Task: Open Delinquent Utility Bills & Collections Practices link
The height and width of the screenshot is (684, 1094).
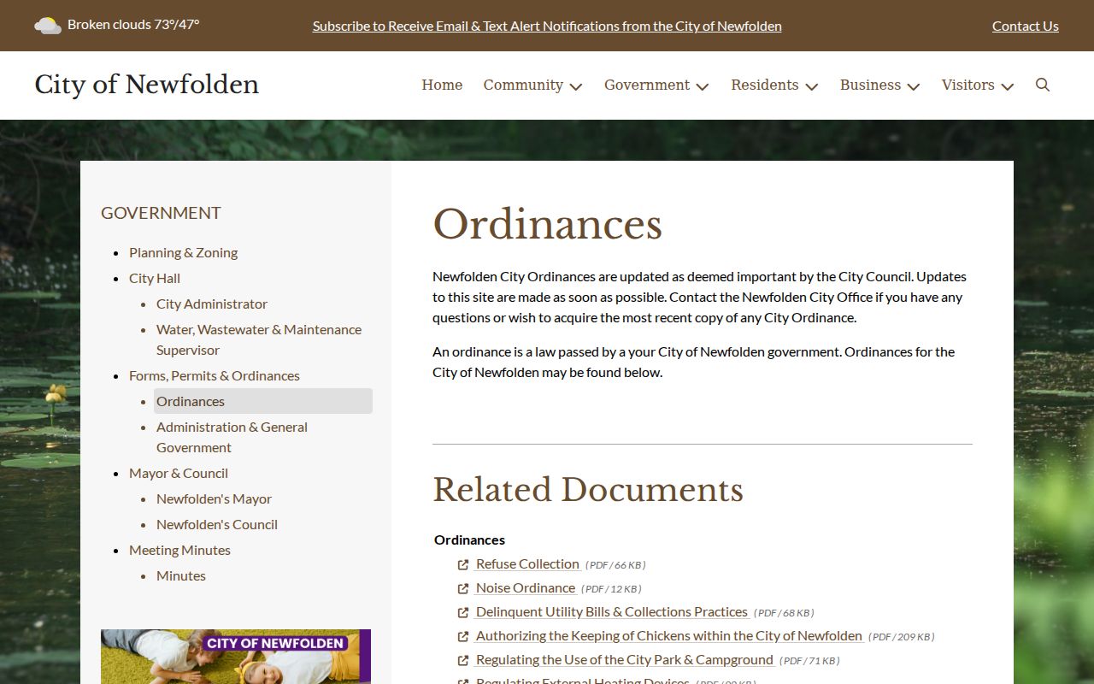Action: click(x=612, y=611)
